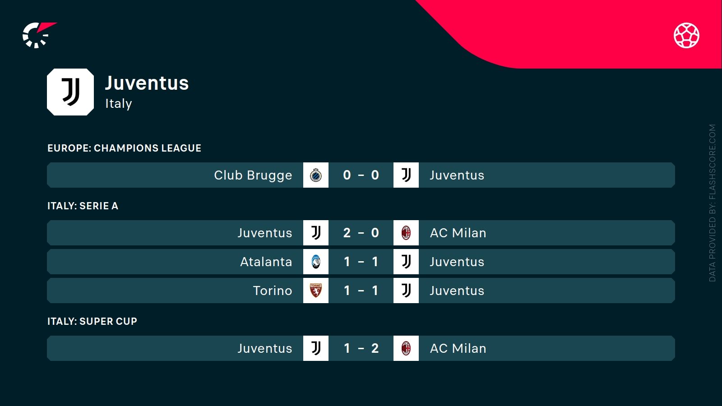Click the 1 - 2 Super Cup score

pyautogui.click(x=361, y=348)
